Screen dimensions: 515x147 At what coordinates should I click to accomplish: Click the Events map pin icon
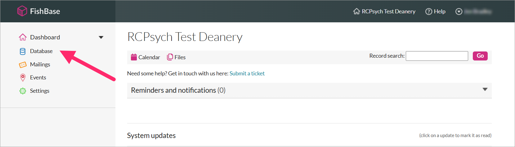23,78
